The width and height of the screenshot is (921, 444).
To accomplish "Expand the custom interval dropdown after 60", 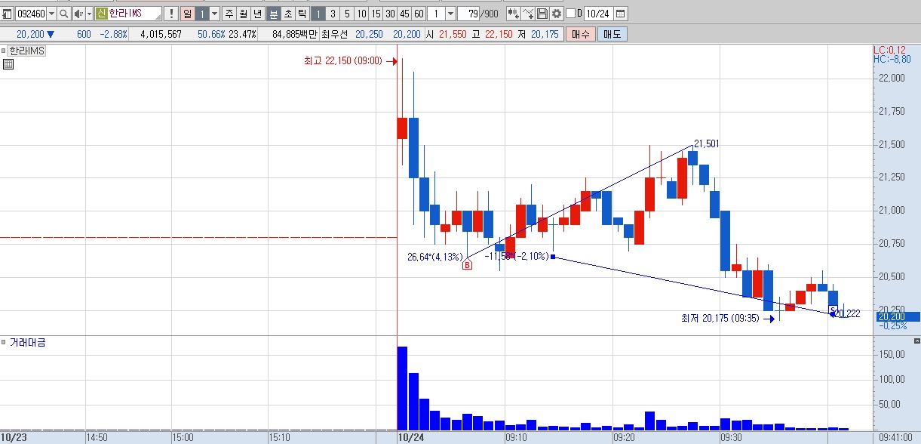I will pos(450,14).
